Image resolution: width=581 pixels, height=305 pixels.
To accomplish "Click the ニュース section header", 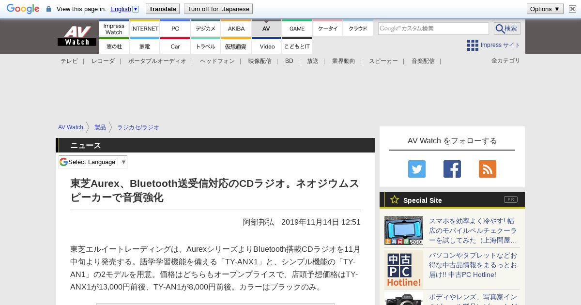I will (215, 145).
